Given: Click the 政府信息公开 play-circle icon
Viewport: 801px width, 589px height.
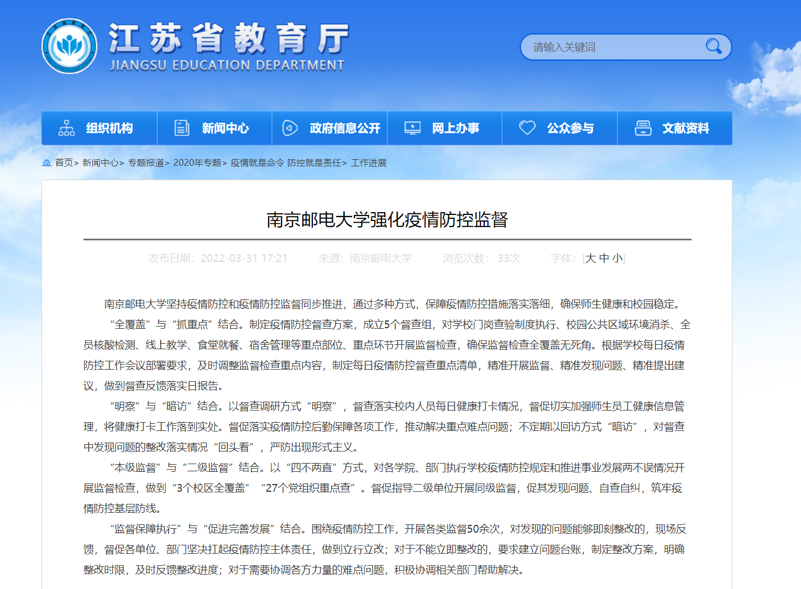Looking at the screenshot, I should 290,128.
